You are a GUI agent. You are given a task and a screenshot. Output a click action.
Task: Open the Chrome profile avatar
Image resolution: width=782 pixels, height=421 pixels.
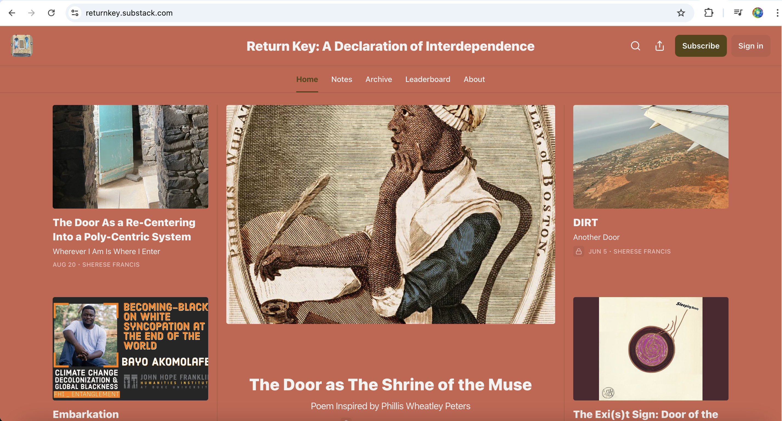click(758, 13)
